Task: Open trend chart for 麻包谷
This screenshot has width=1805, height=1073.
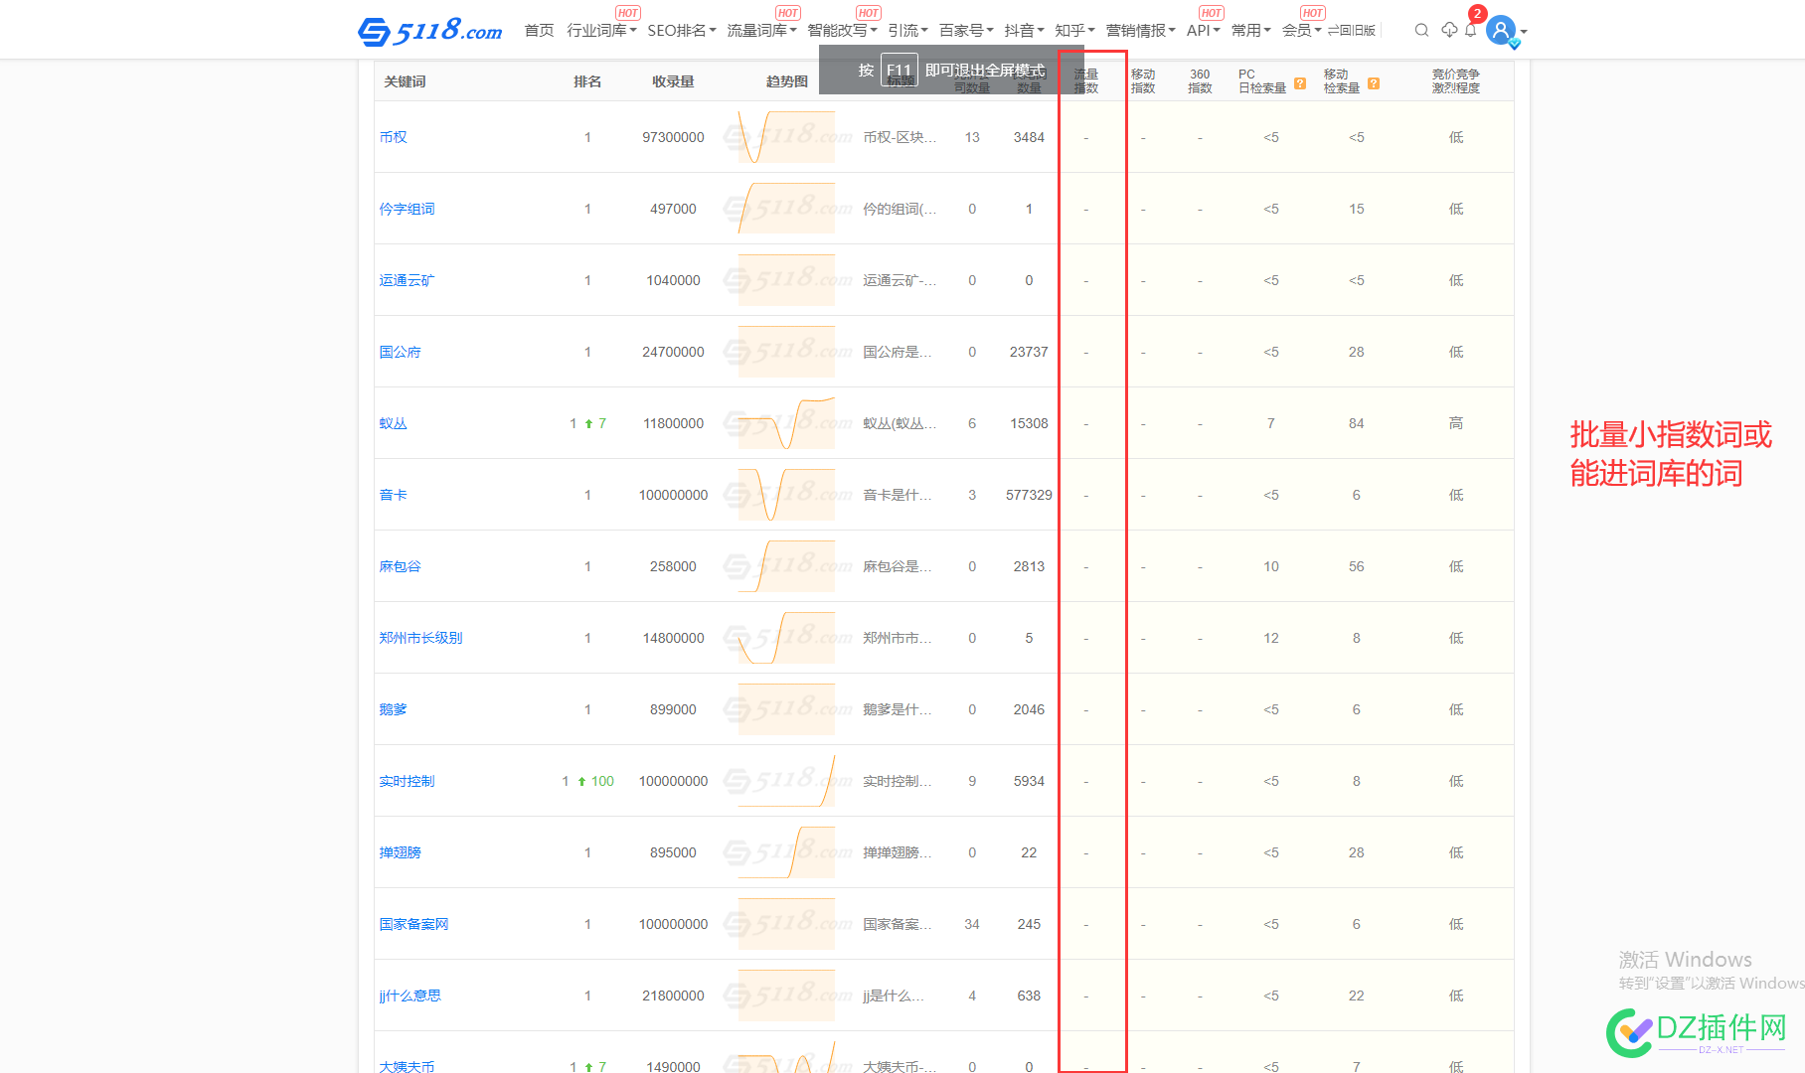Action: [786, 566]
